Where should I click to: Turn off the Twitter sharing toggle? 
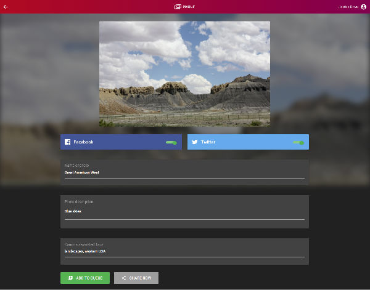[x=298, y=142]
